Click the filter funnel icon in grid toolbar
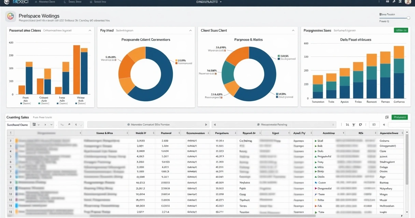This screenshot has width=415, height=218. [x=354, y=125]
